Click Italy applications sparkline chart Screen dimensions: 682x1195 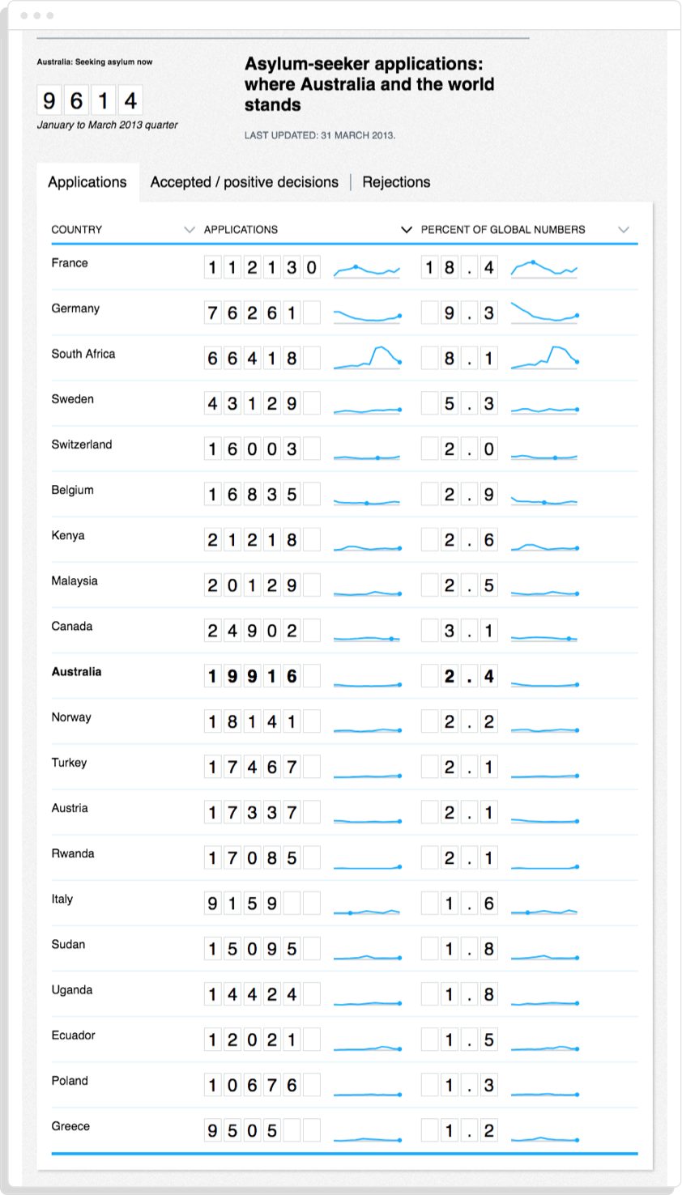pyautogui.click(x=367, y=912)
